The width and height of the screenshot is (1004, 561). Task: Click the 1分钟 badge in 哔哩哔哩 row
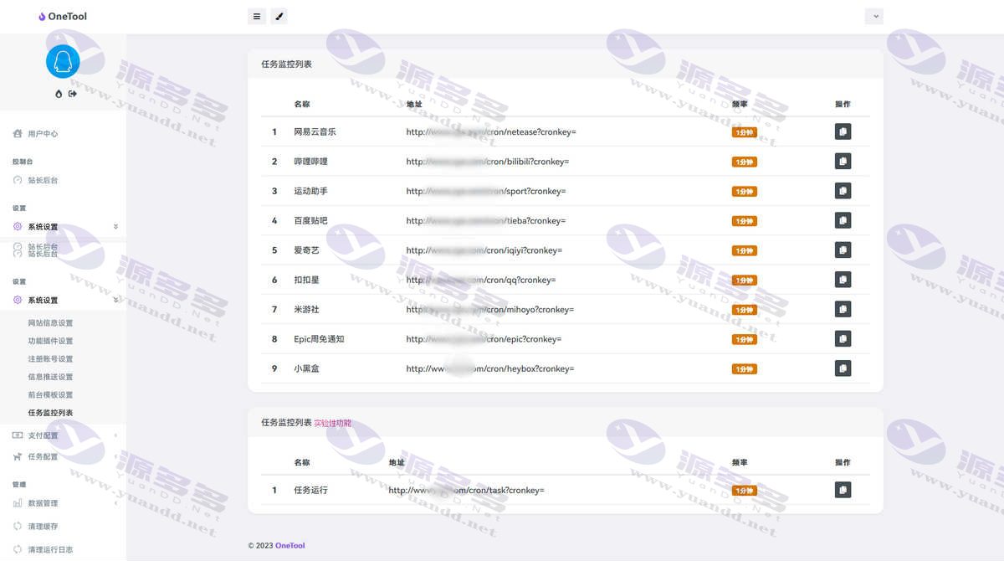[x=744, y=162]
